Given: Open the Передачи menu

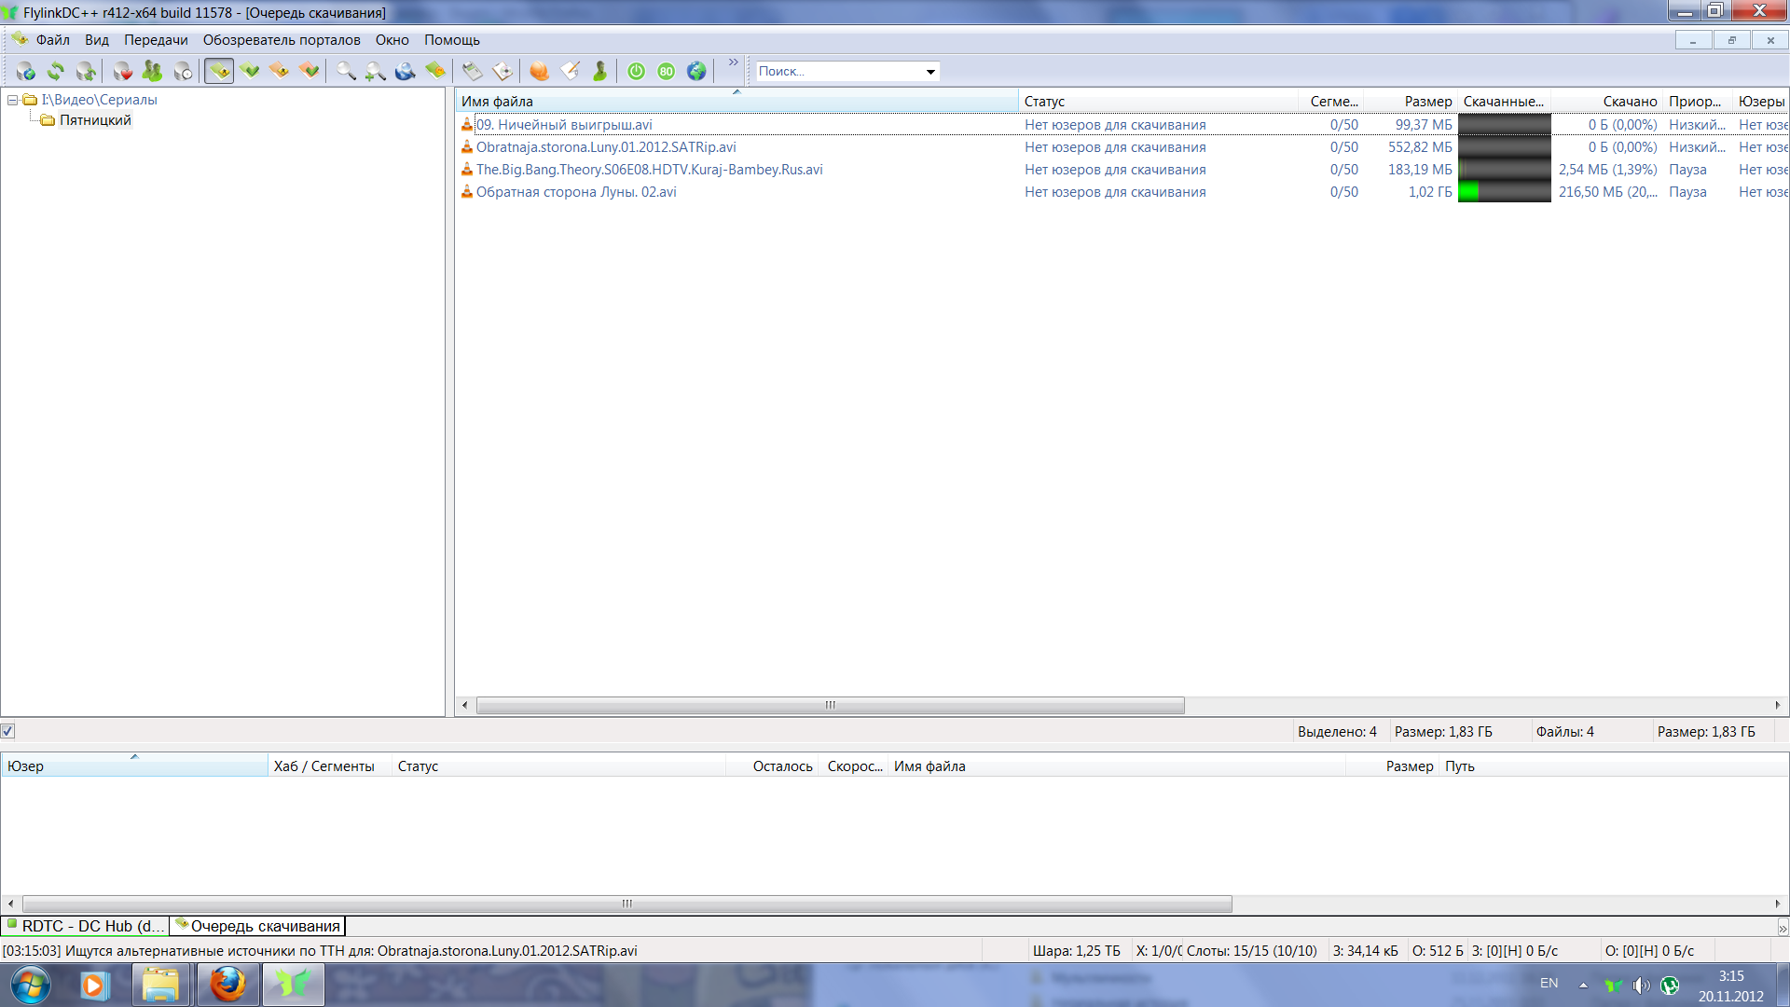Looking at the screenshot, I should (x=156, y=40).
